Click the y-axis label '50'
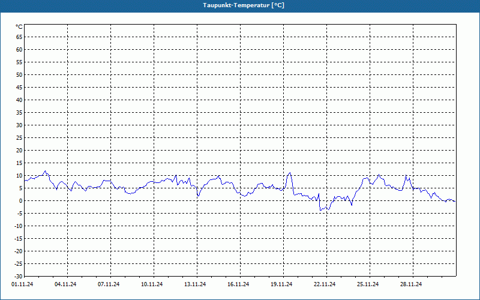This screenshot has height=300, width=480. (x=19, y=74)
